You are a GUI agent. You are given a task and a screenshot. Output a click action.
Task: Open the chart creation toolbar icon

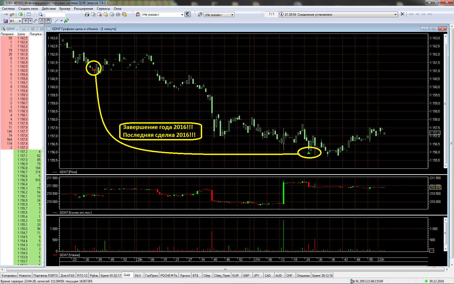[x=29, y=14]
